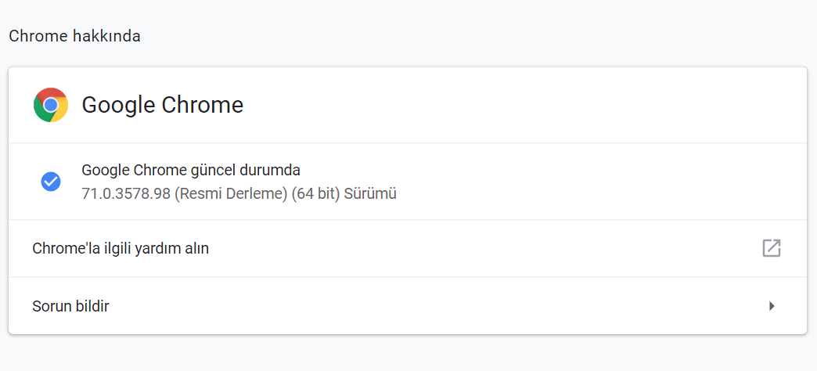Viewport: 817px width, 371px height.
Task: Open the "Chrome'la ilgili yardım alın" link
Action: point(121,249)
